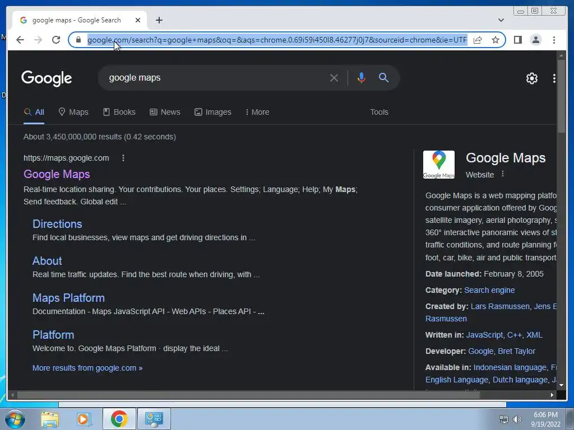Screen dimensions: 574x430
Task: View site information via lock icon
Action: pyautogui.click(x=78, y=40)
